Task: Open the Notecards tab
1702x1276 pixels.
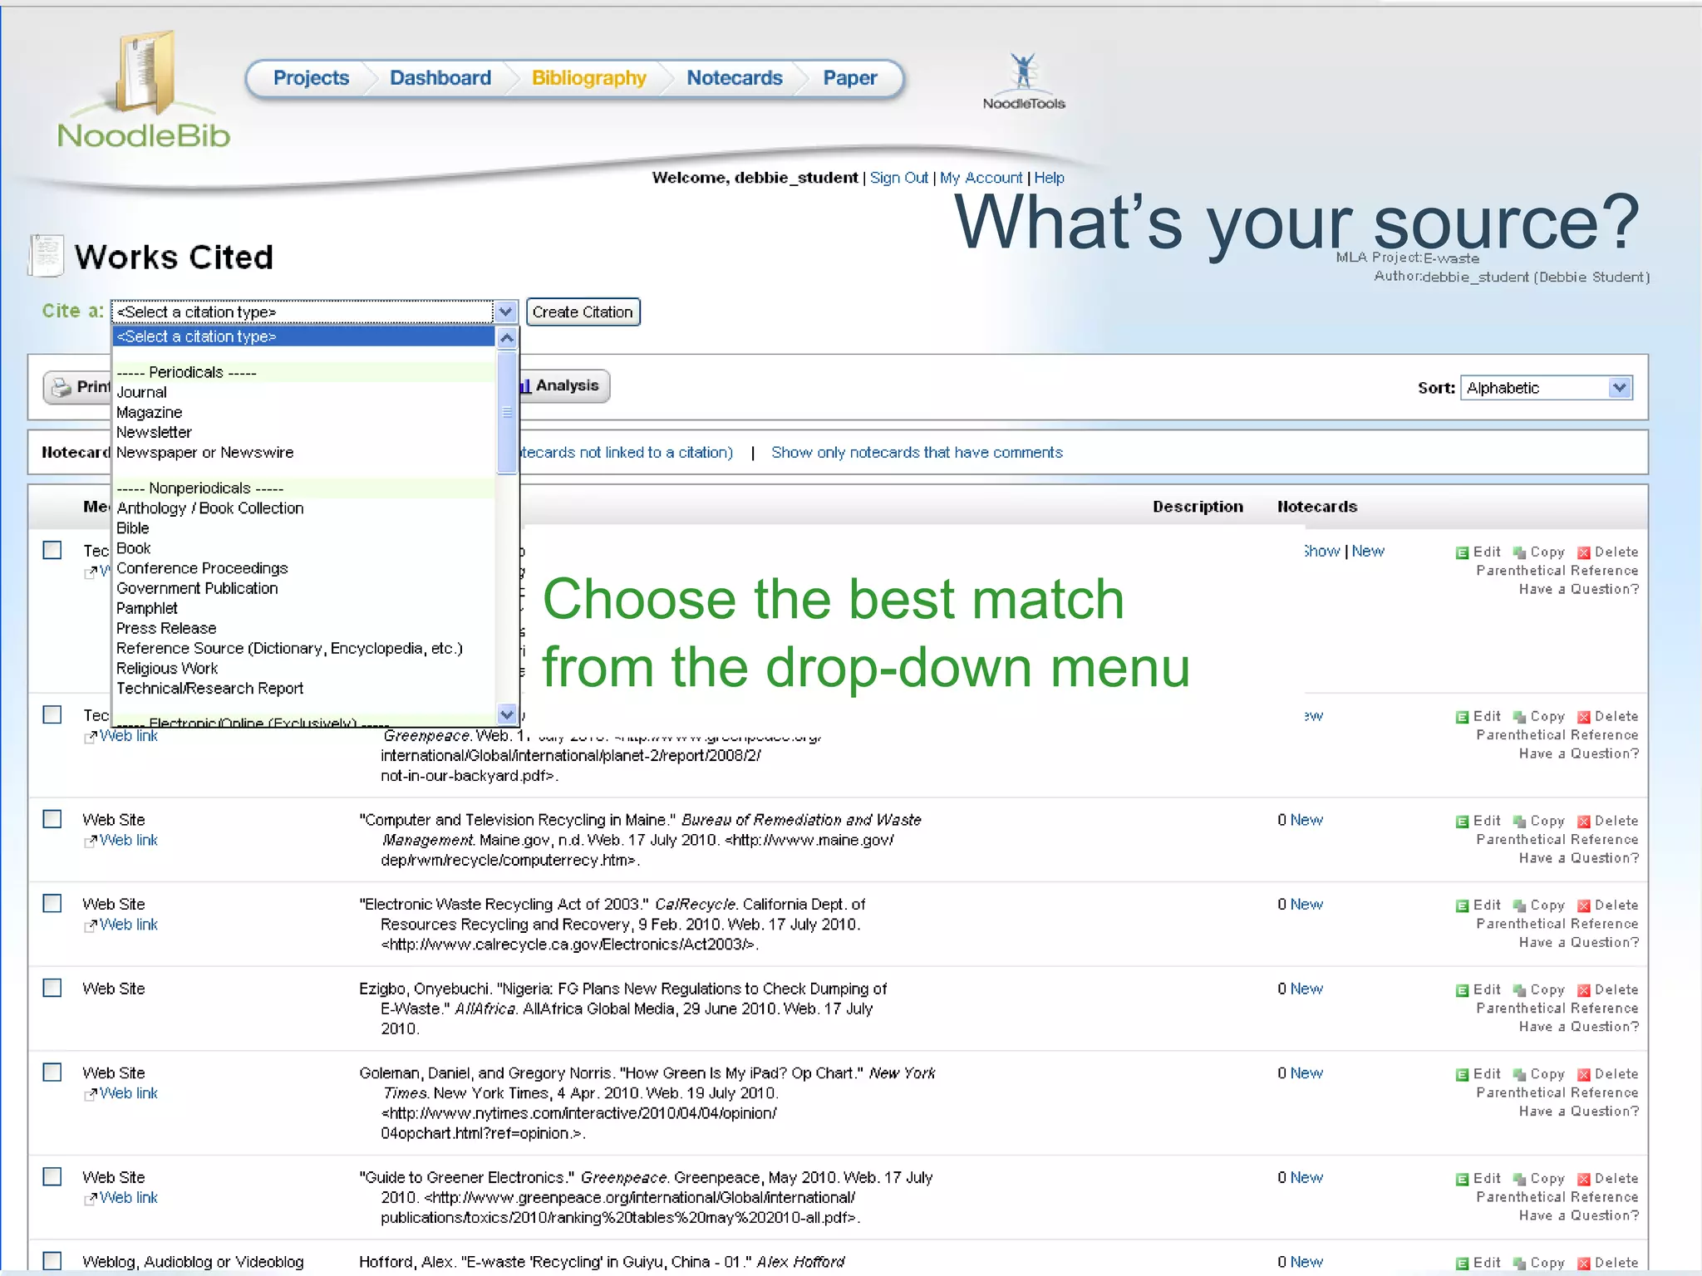Action: coord(734,78)
